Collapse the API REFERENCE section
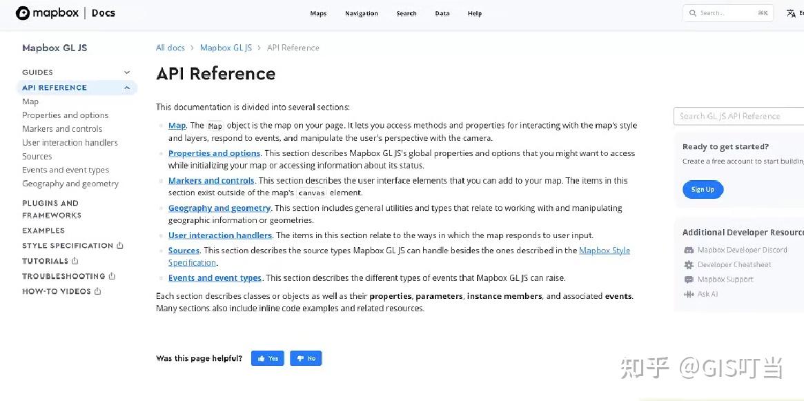 point(126,88)
